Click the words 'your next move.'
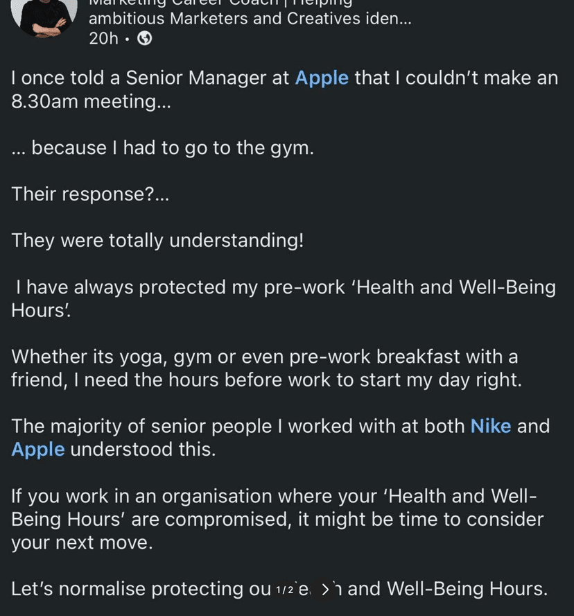This screenshot has width=574, height=616. click(x=82, y=542)
